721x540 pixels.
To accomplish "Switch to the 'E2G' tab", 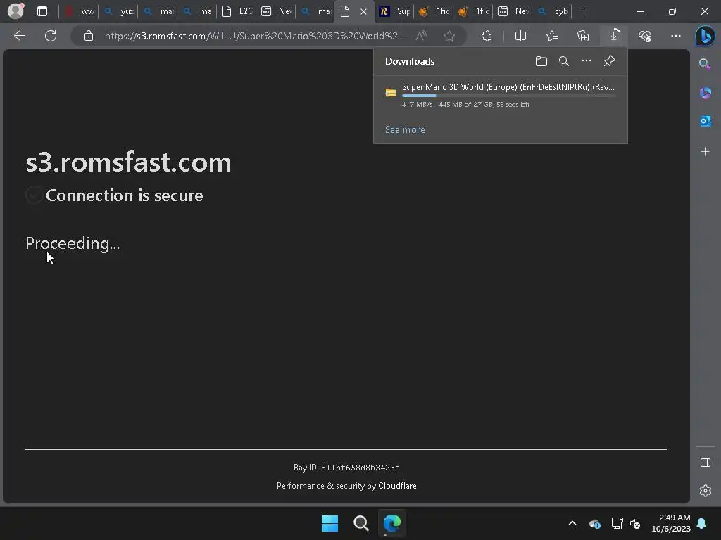I will 237,11.
